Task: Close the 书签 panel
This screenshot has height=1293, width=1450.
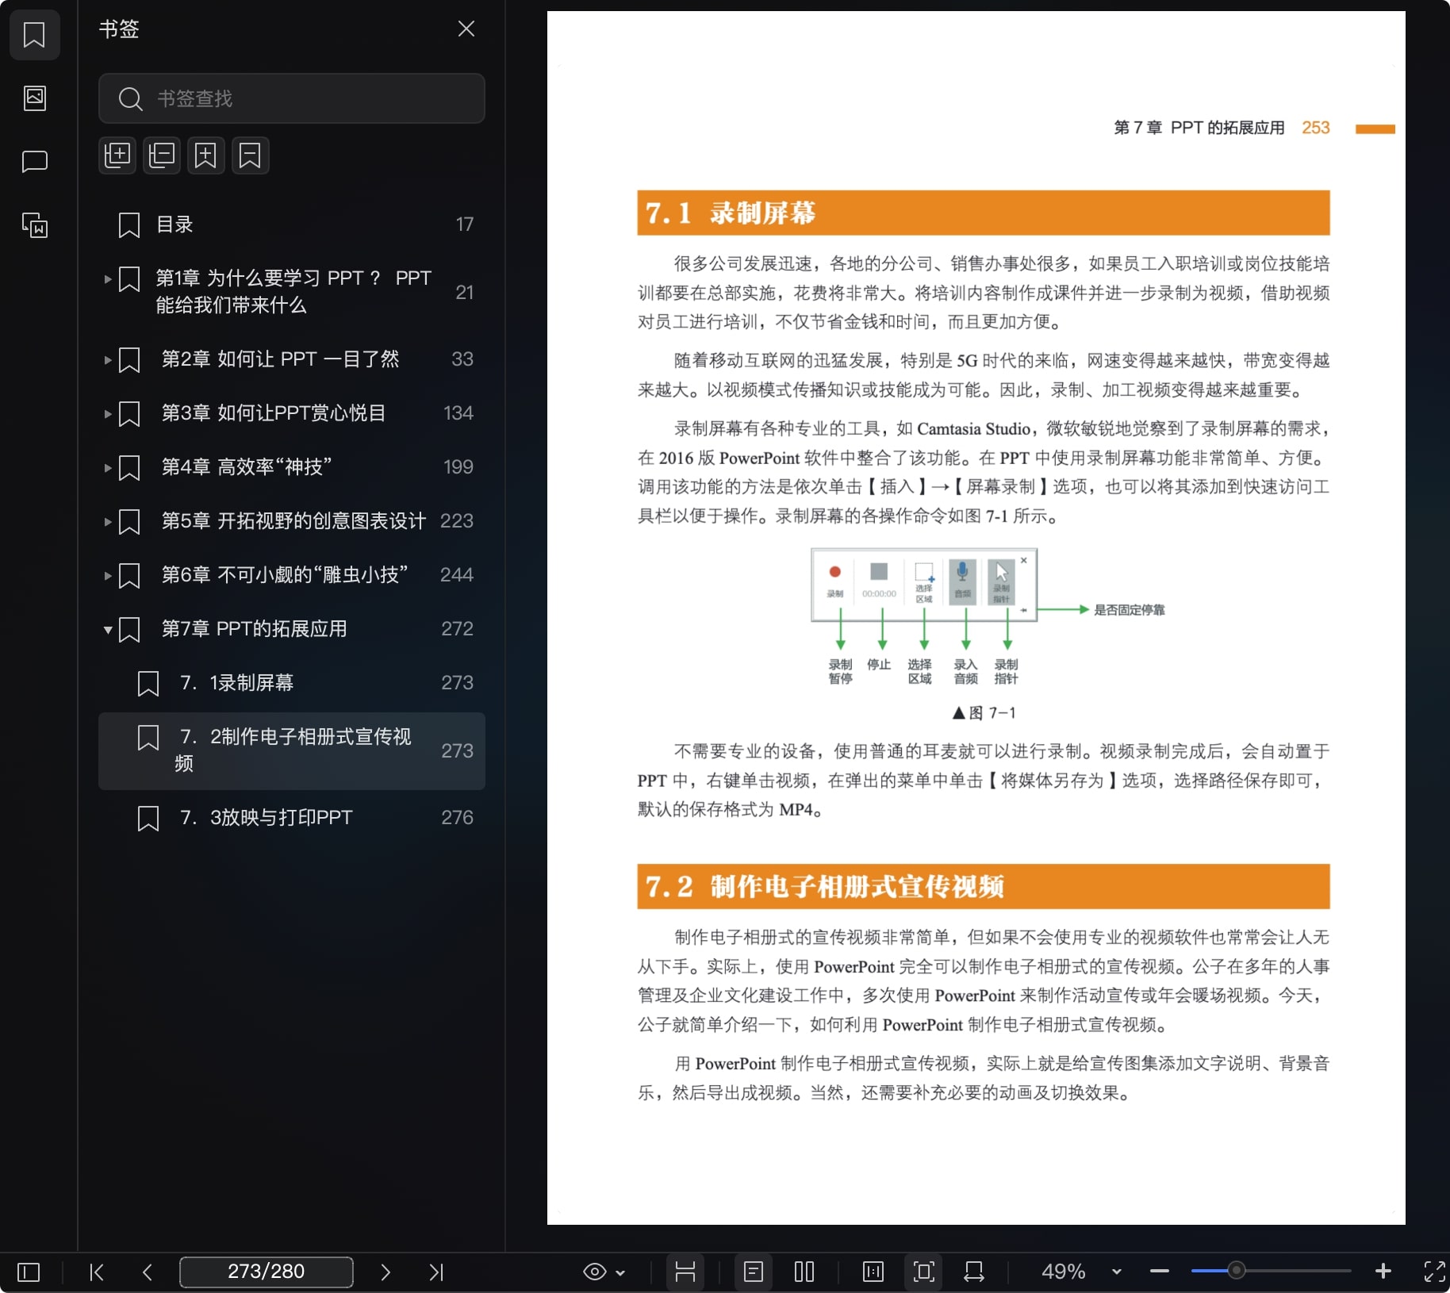Action: click(x=466, y=29)
